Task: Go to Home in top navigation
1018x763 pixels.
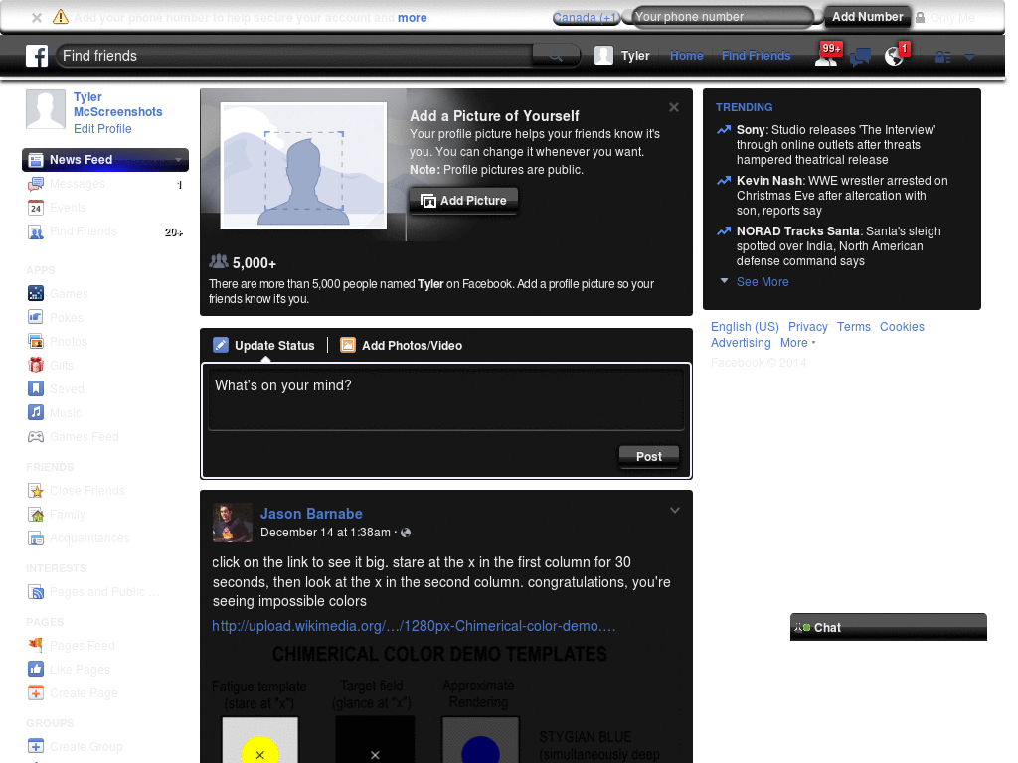Action: [686, 56]
